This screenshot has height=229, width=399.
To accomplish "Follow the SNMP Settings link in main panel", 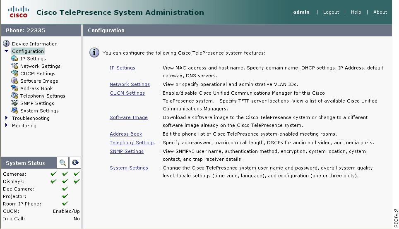I will pos(127,151).
